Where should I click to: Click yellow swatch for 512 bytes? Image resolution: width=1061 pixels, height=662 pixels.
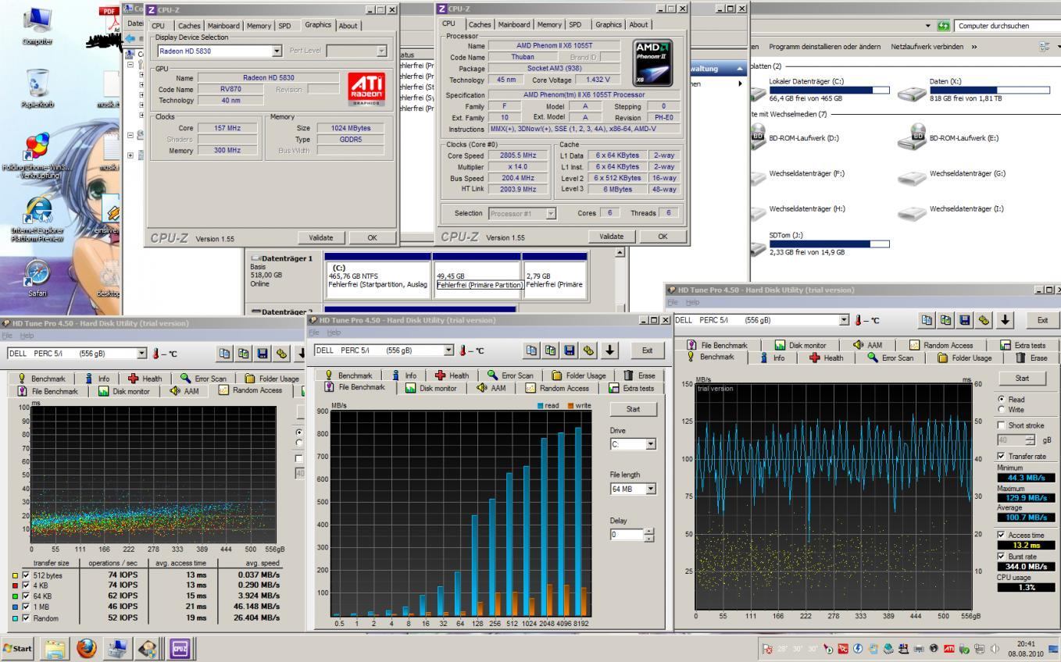tap(15, 575)
